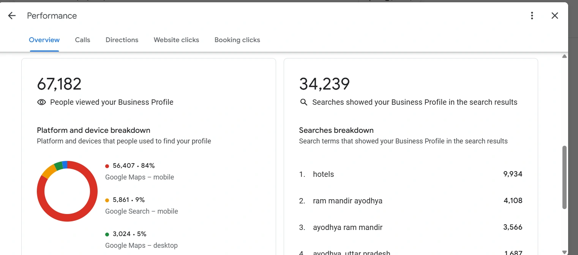Click the vertical scrollbar thumb
Screen dimensions: 578x255
(564, 177)
